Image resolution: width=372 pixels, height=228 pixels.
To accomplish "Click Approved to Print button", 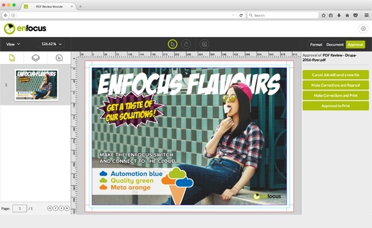I will pyautogui.click(x=335, y=106).
